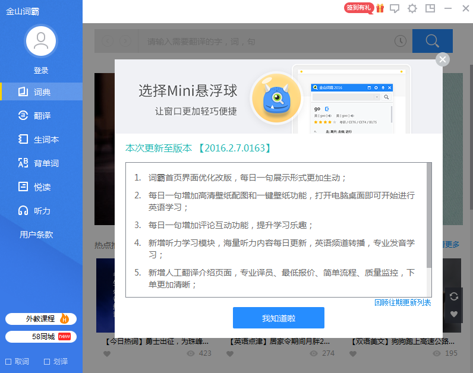Click the 我知道啦 button
The width and height of the screenshot is (473, 373).
(279, 318)
